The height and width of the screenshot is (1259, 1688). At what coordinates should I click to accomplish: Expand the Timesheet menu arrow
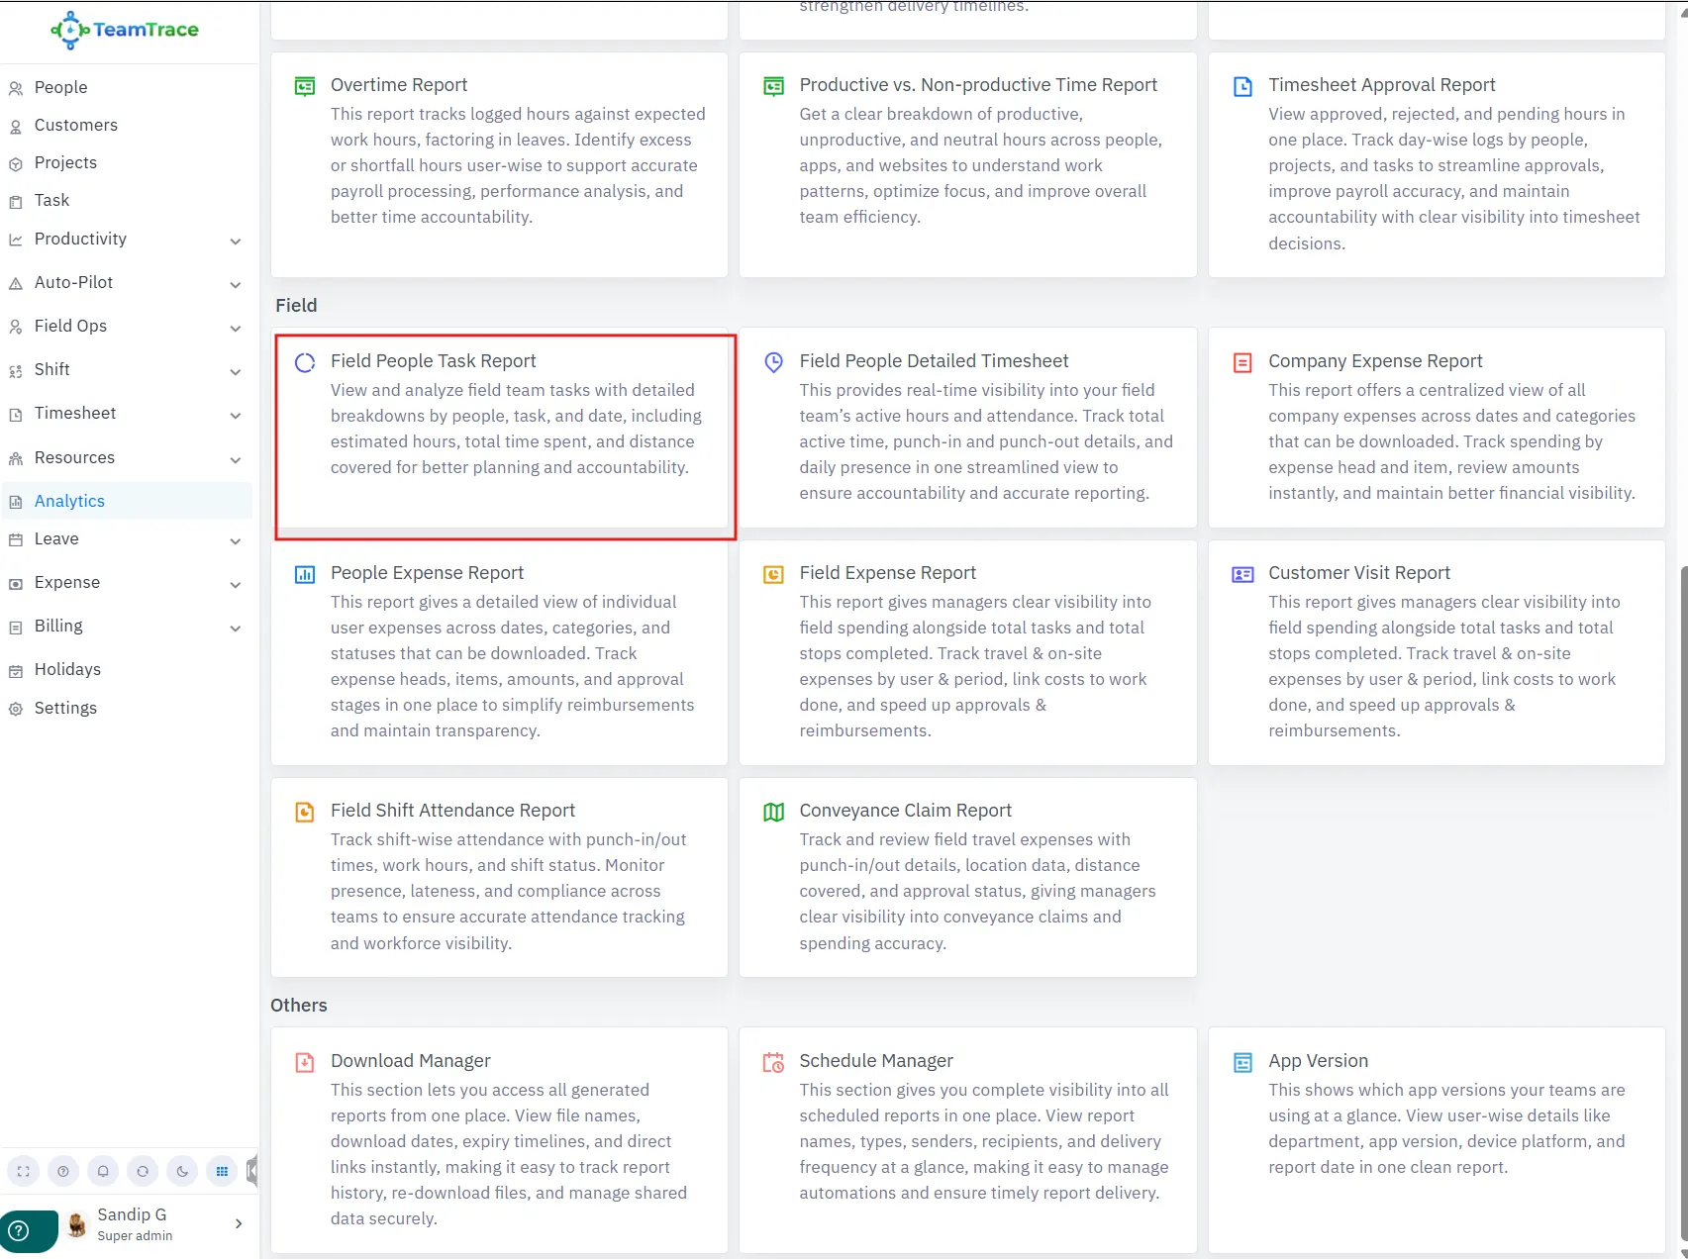(x=236, y=415)
